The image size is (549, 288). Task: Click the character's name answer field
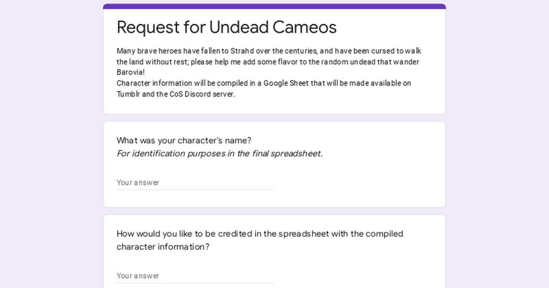(195, 182)
